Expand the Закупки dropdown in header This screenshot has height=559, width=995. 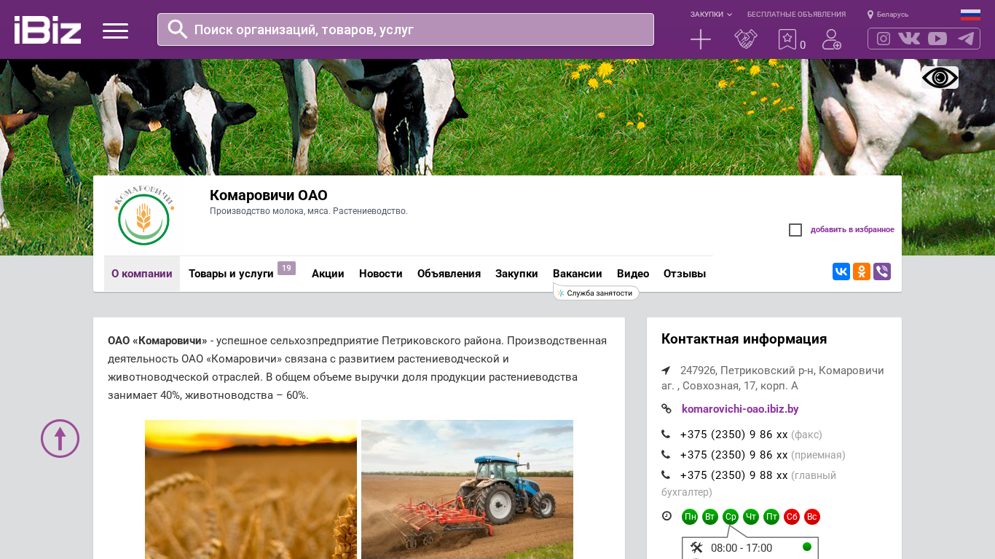pos(711,15)
